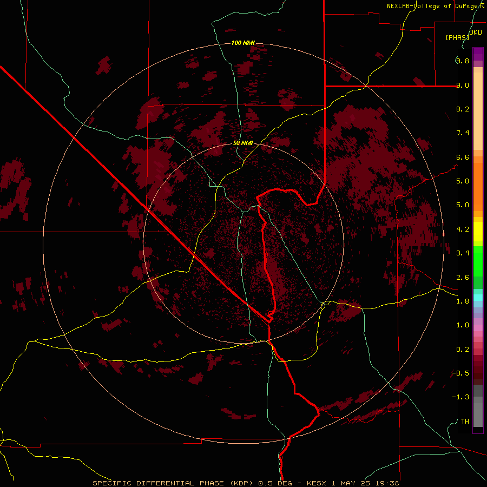Select the 2.6 scale value

pos(463,278)
